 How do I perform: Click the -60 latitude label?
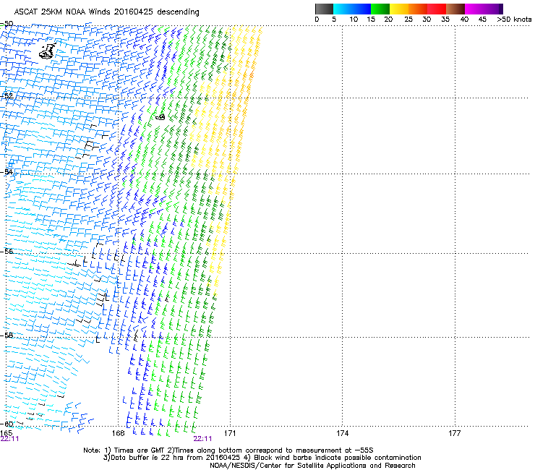(7, 424)
